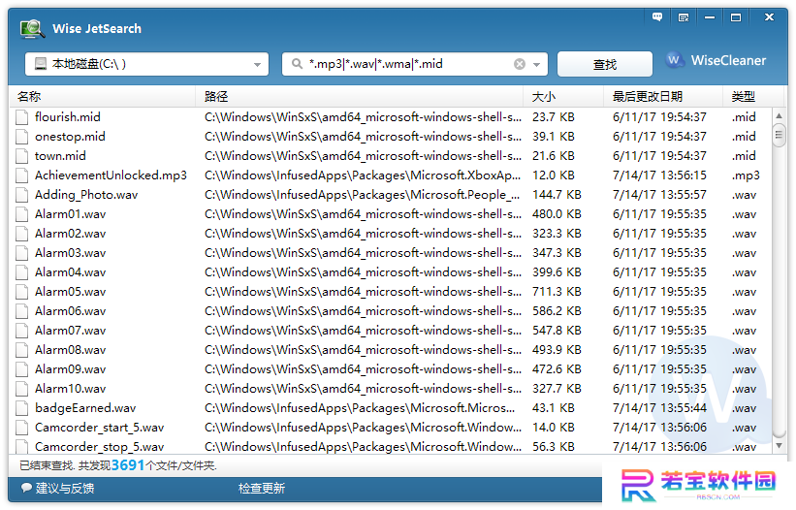Click the file icon of Camcorder_stop_5.wav
796x510 pixels.
[21, 447]
